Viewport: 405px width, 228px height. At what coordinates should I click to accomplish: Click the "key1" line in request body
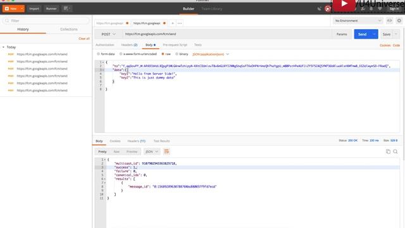[x=148, y=73]
